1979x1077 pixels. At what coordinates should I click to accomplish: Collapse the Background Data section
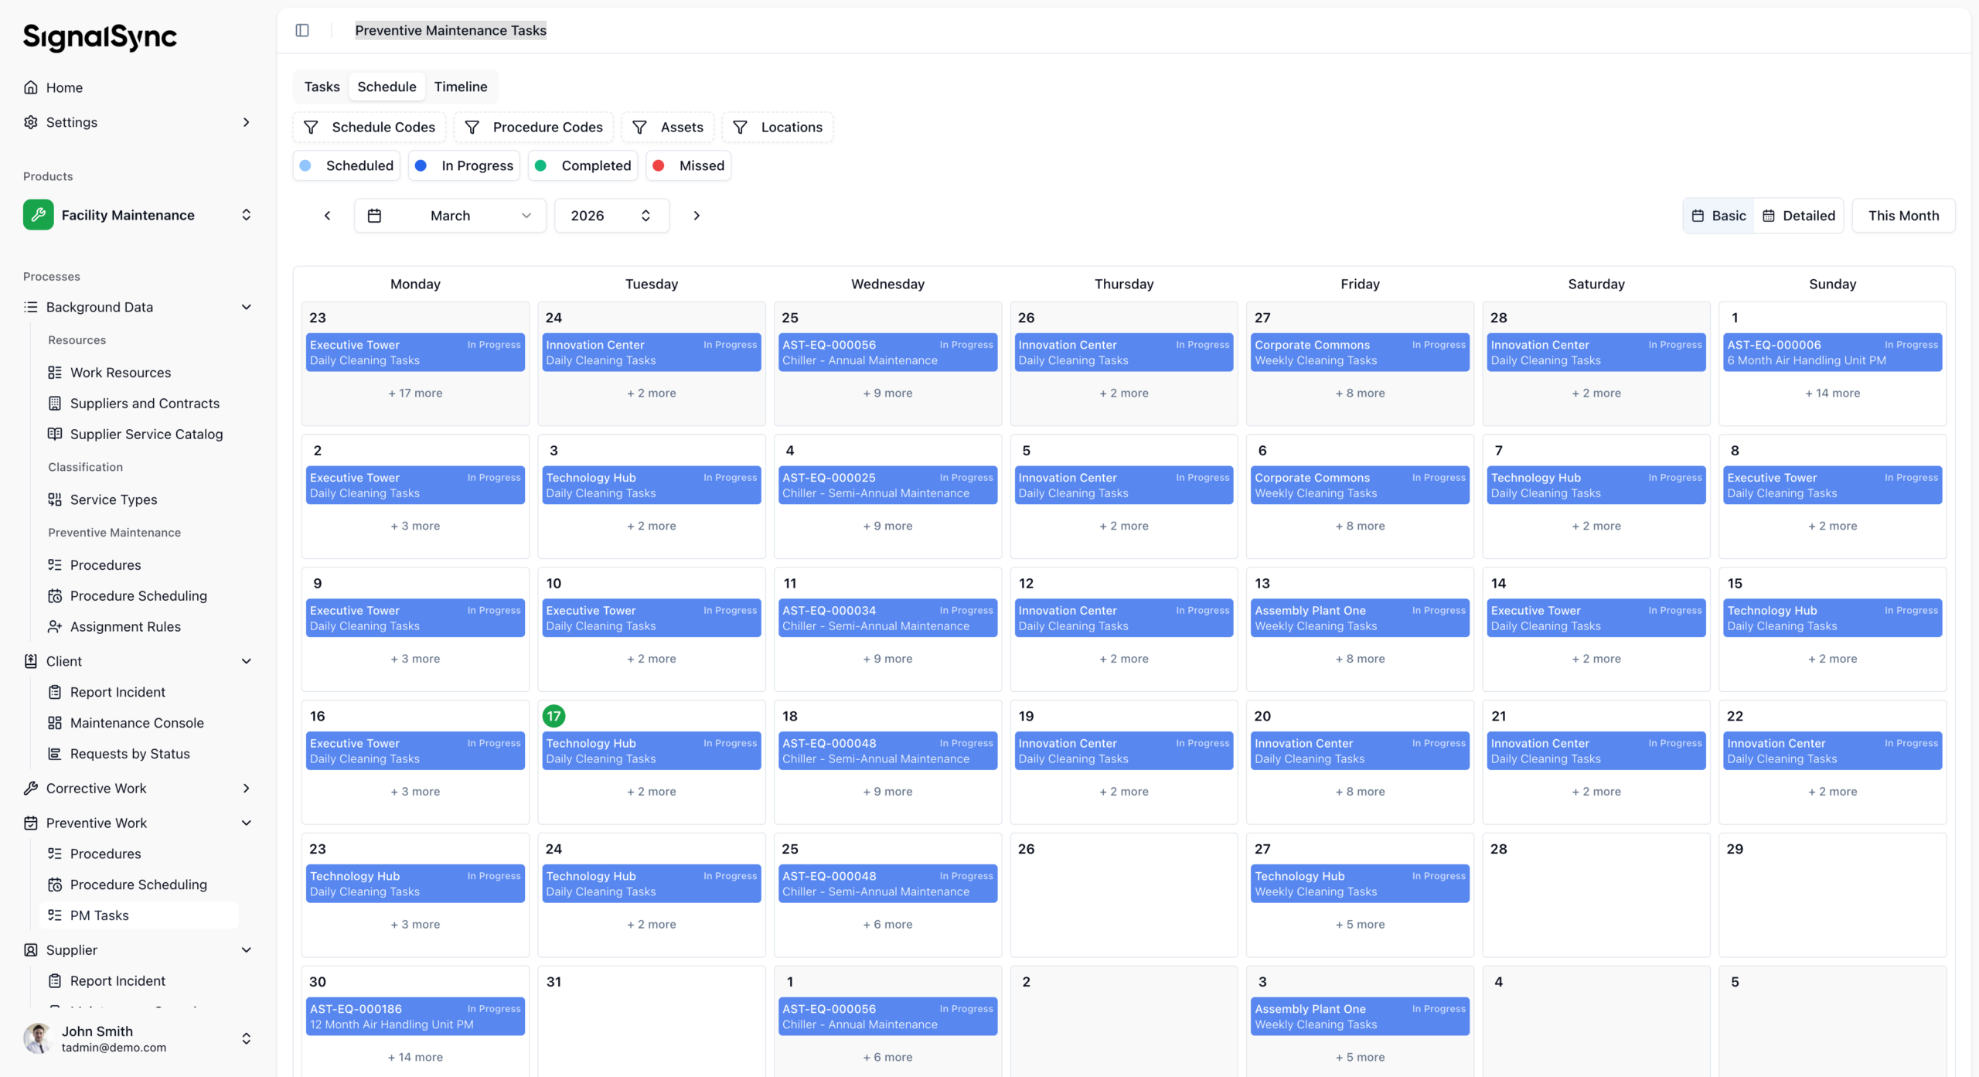coord(246,307)
